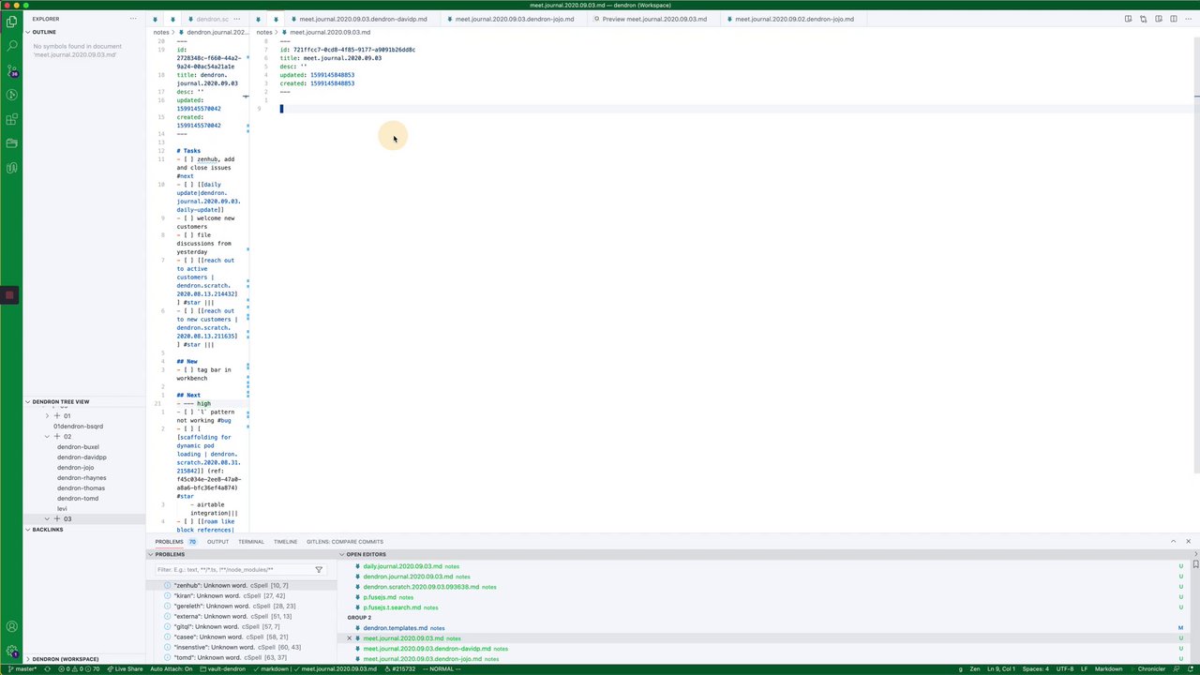Click split editor icon in top-right toolbar

click(1173, 19)
